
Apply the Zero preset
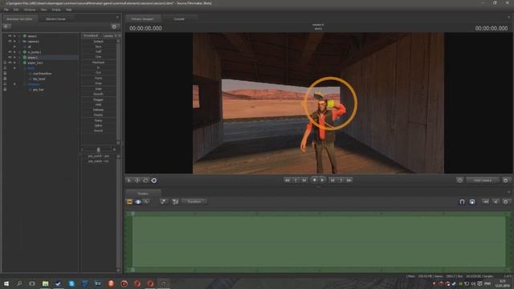pyautogui.click(x=98, y=47)
